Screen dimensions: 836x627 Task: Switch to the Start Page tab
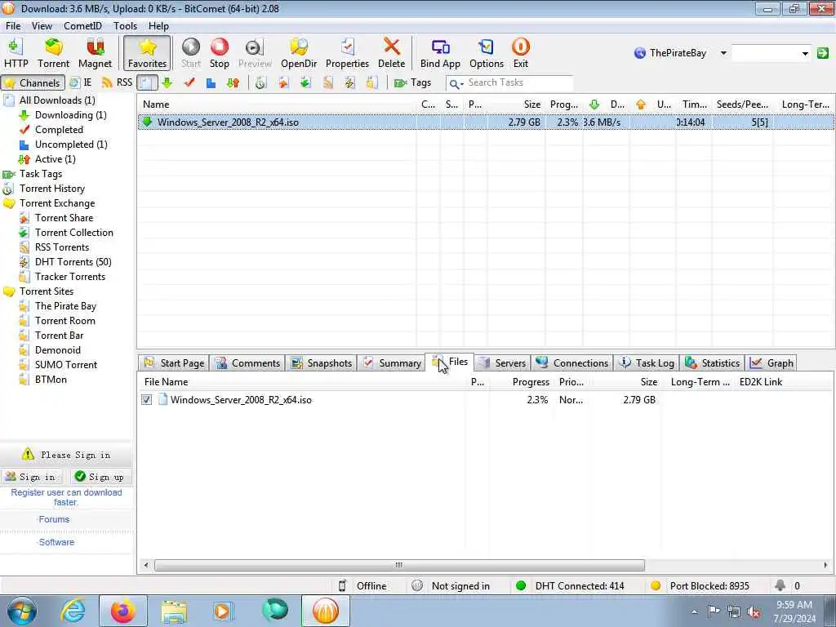tap(175, 363)
